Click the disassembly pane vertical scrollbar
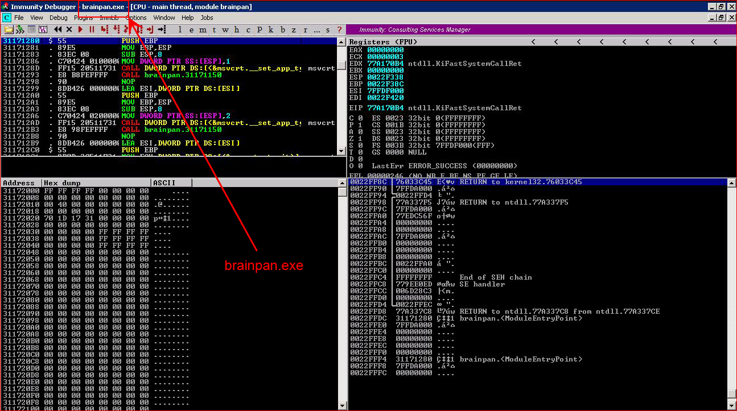 (x=341, y=97)
